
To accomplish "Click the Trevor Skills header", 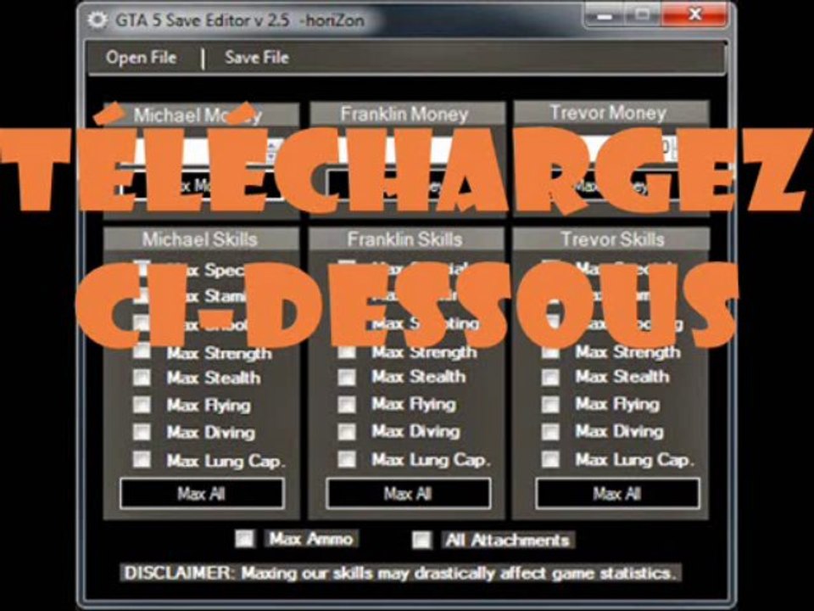I will click(x=611, y=239).
